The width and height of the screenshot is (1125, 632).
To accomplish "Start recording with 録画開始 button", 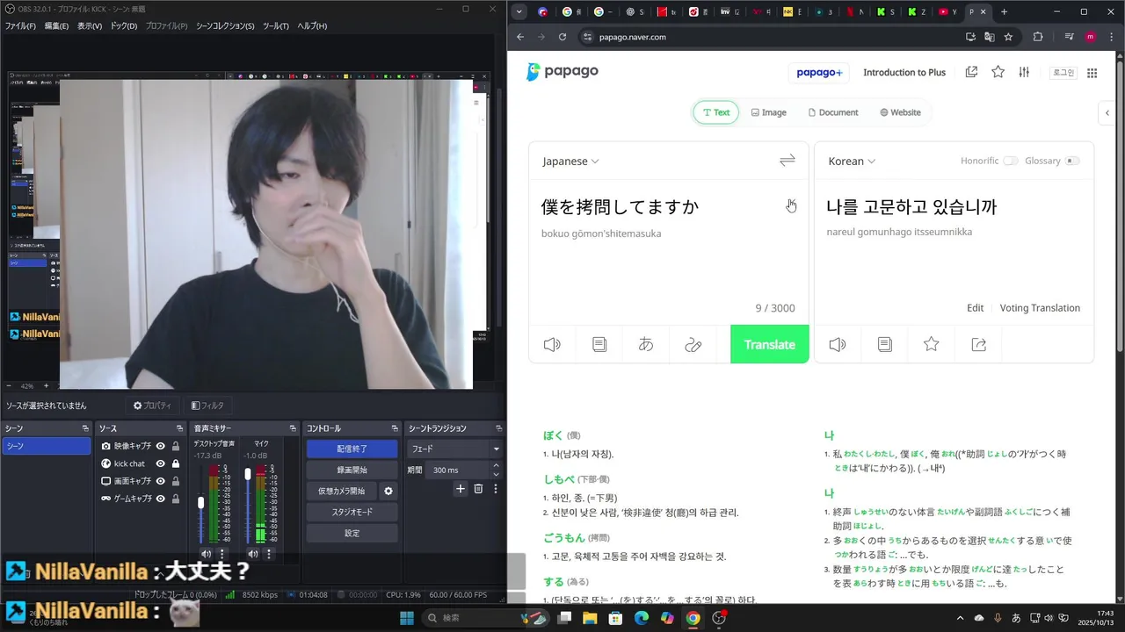I will pyautogui.click(x=352, y=470).
